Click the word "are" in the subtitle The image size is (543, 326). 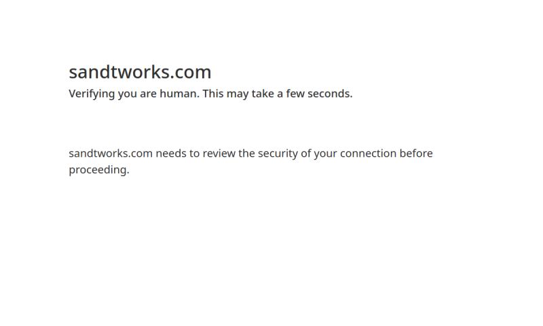click(148, 94)
